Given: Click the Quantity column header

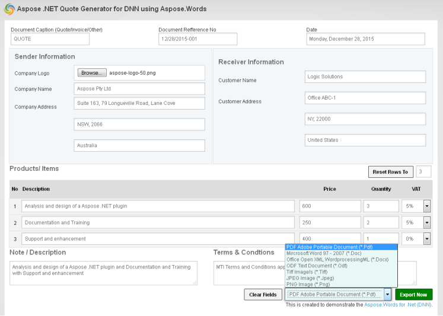Looking at the screenshot, I should [381, 189].
